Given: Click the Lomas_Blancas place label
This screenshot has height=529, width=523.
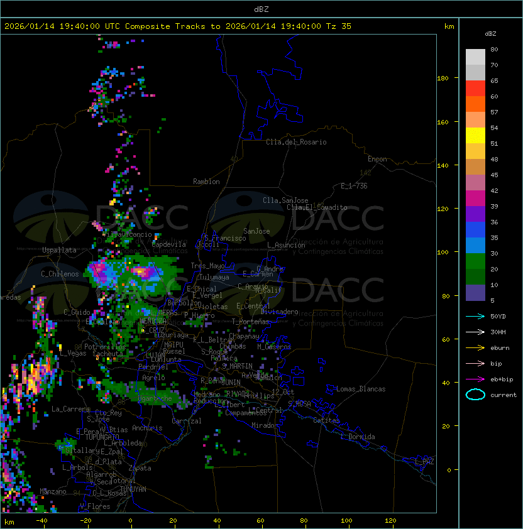Looking at the screenshot, I should point(361,389).
